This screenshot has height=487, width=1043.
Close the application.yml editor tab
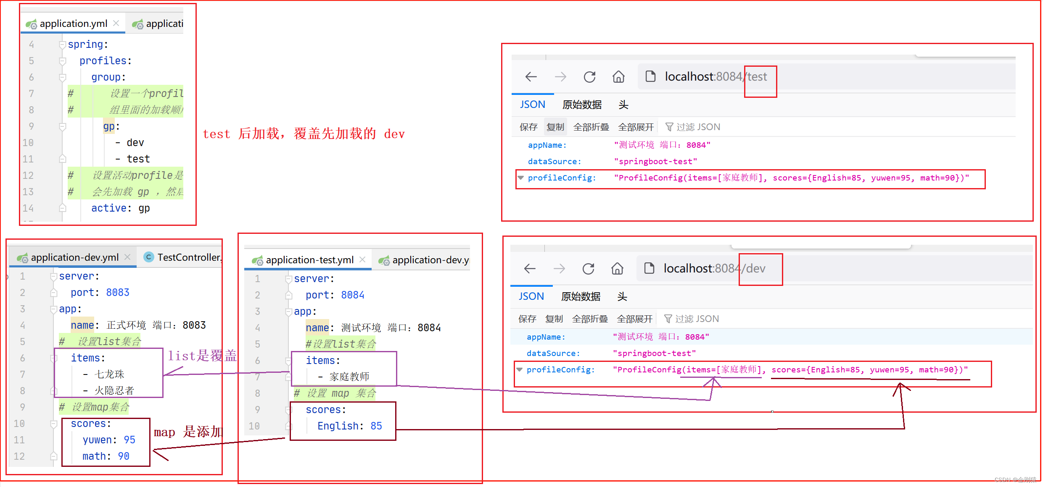click(116, 23)
